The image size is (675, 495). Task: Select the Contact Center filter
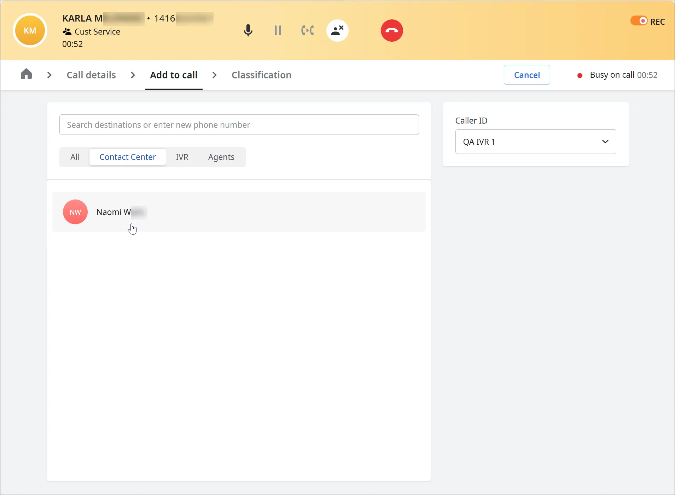tap(128, 157)
